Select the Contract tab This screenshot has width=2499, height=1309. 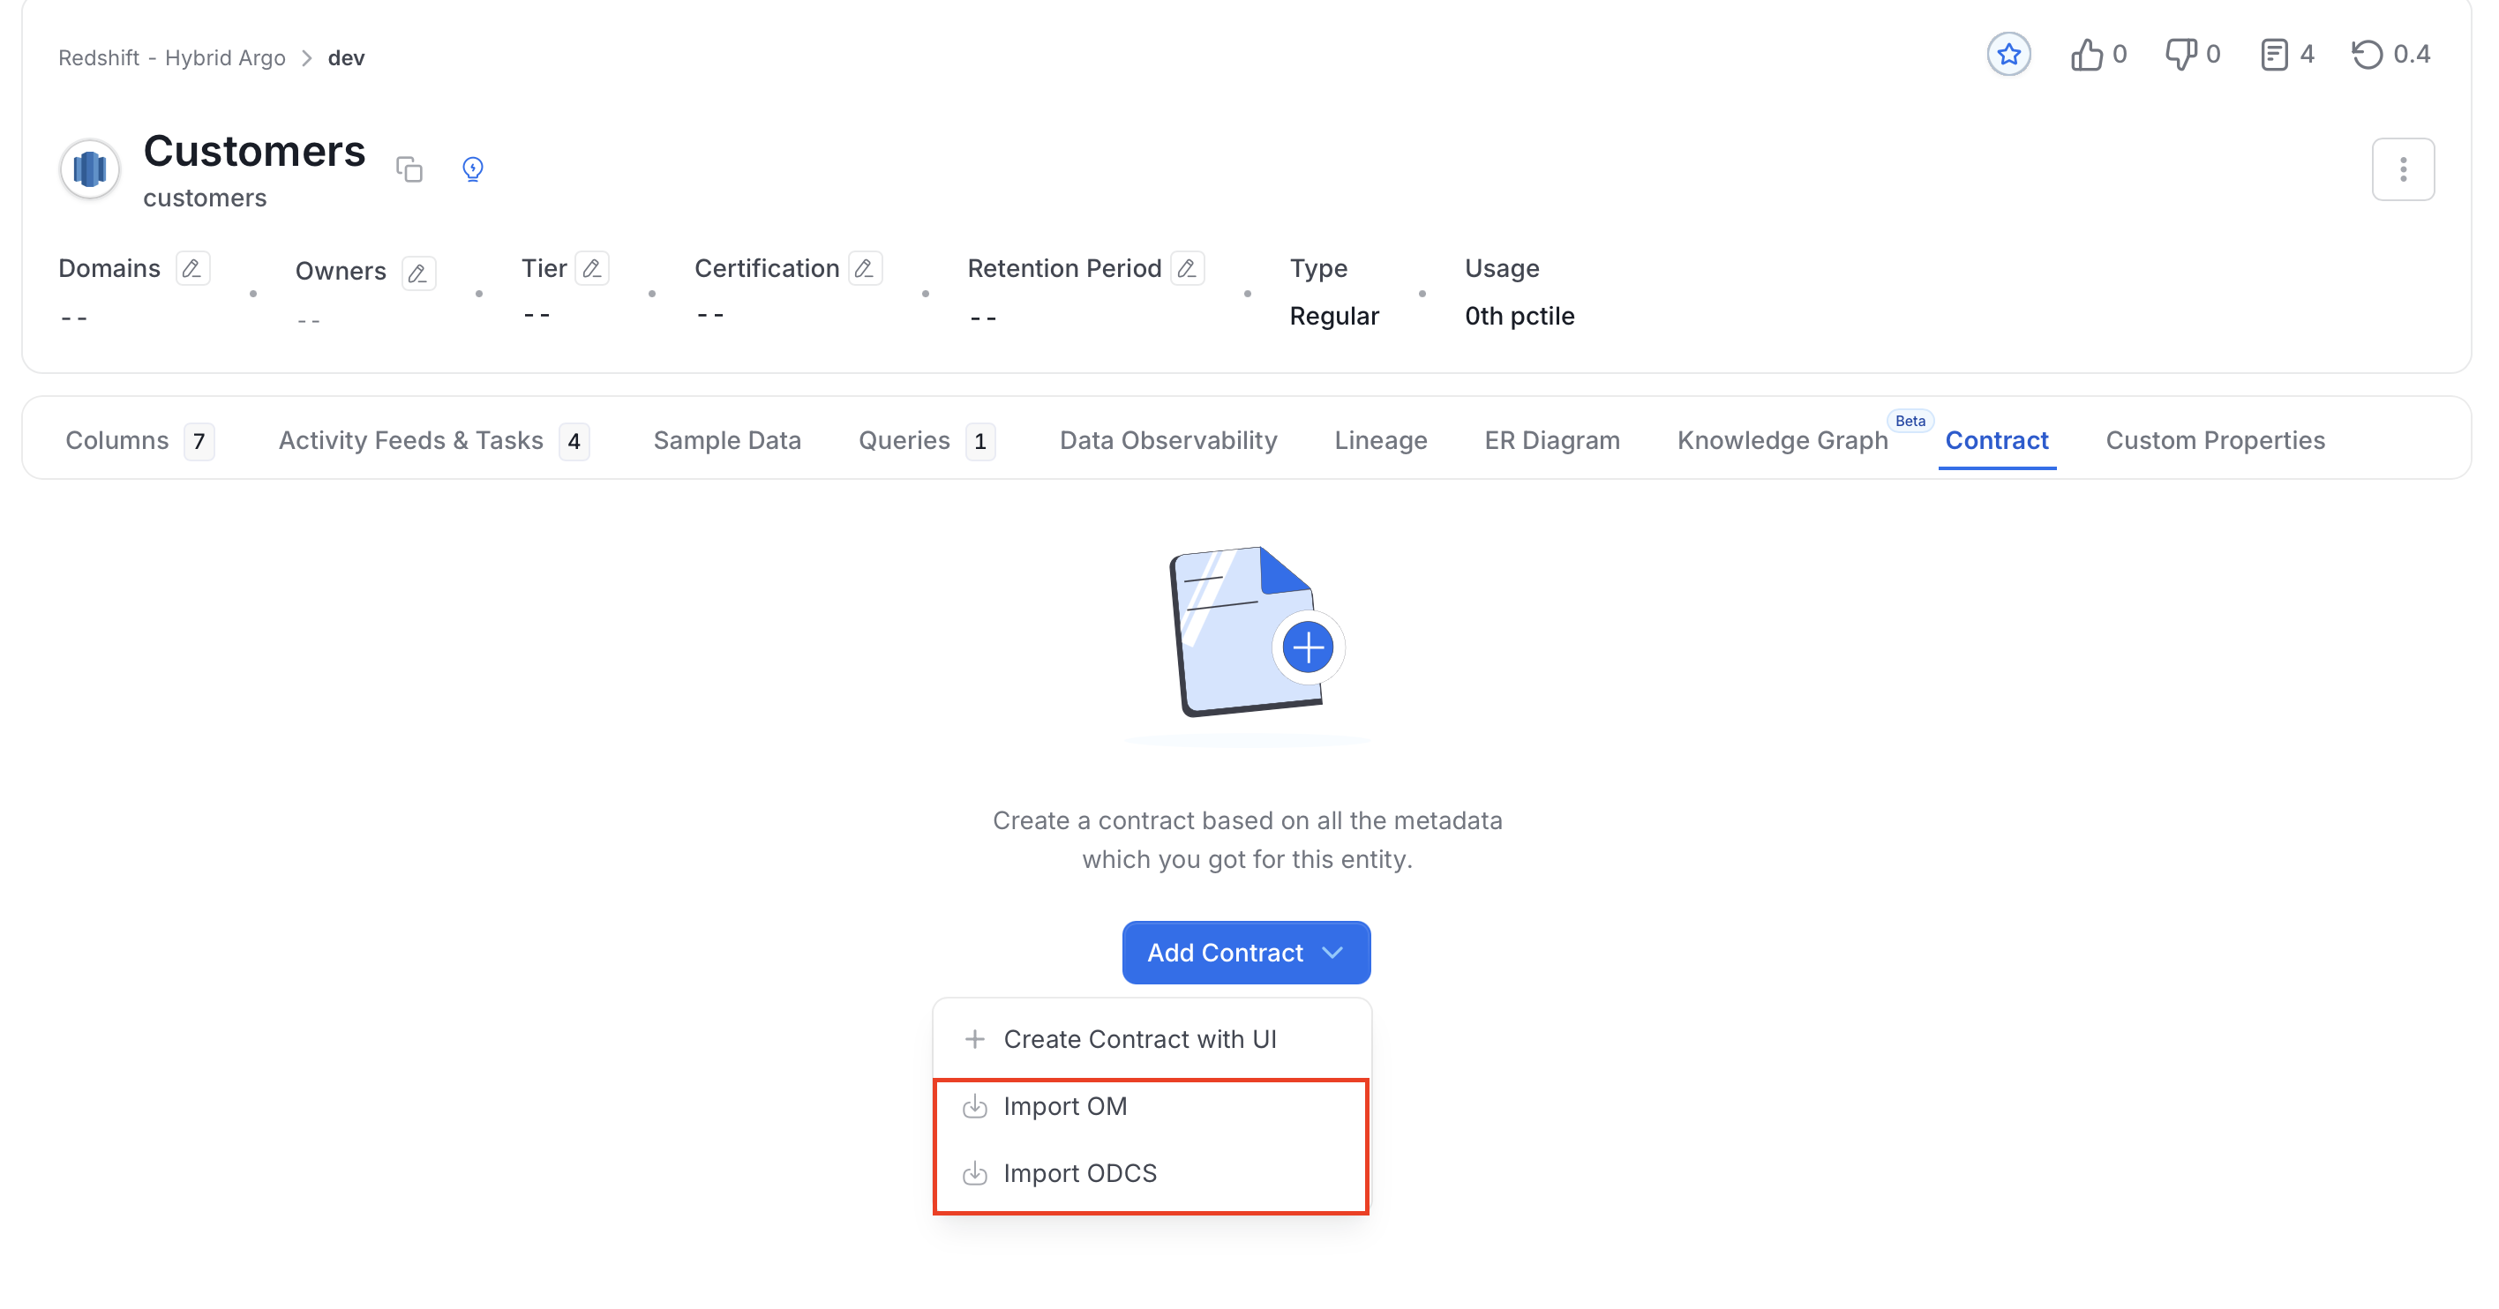point(1997,440)
